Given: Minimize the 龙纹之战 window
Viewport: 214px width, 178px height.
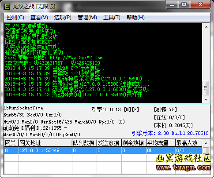Looking at the screenshot, I should (172, 5).
